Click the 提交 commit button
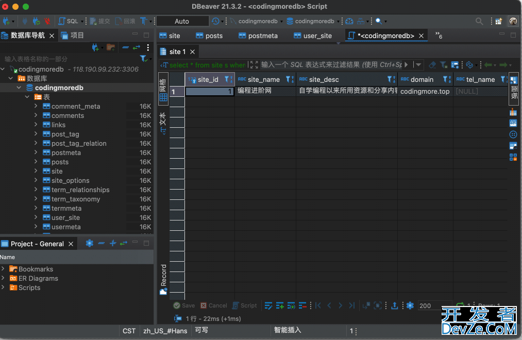The image size is (522, 340). 100,21
